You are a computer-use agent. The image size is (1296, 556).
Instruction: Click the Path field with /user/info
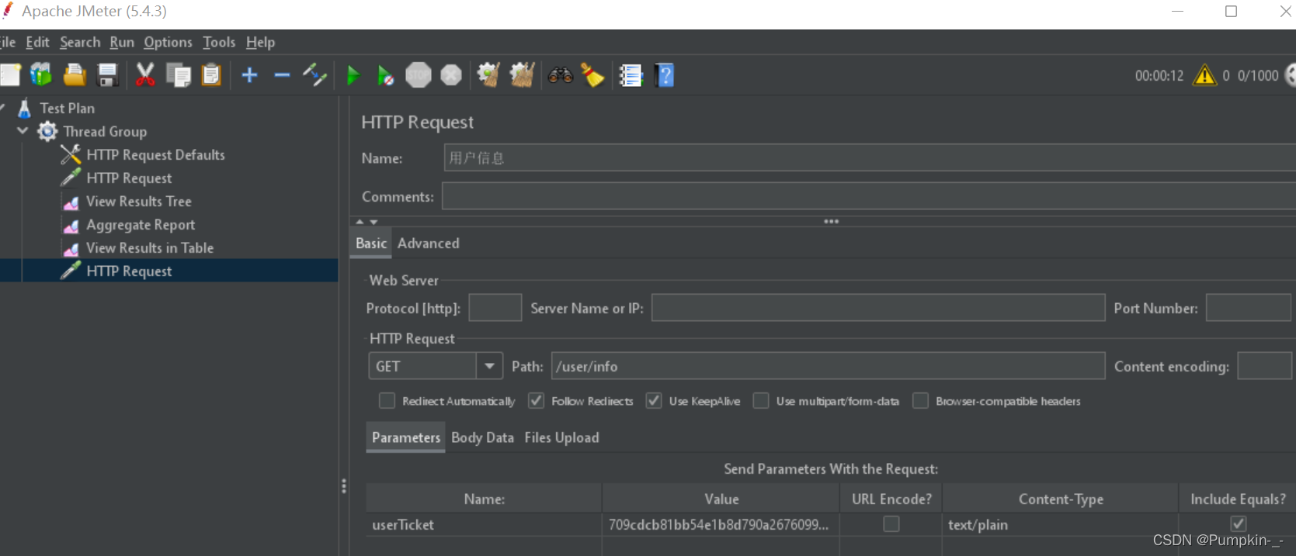click(x=828, y=366)
